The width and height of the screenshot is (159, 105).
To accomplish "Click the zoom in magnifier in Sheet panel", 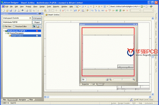I will tap(134, 79).
